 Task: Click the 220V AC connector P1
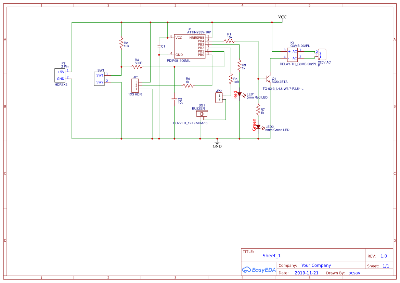321,54
